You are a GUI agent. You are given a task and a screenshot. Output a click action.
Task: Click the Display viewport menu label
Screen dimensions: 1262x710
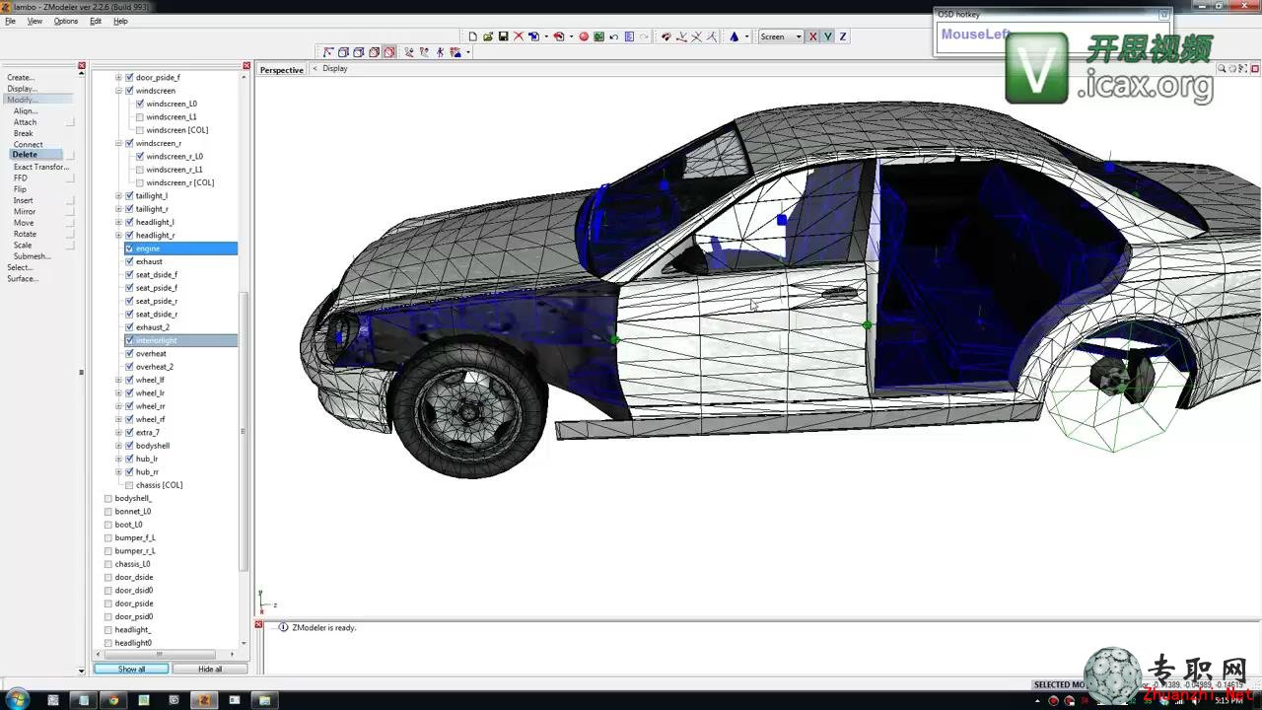coord(335,69)
